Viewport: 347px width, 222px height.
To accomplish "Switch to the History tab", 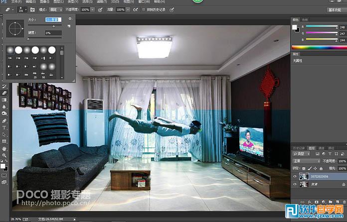I will 299,148.
